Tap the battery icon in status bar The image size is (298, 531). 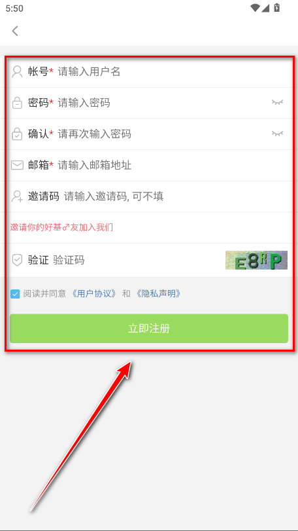pos(277,7)
